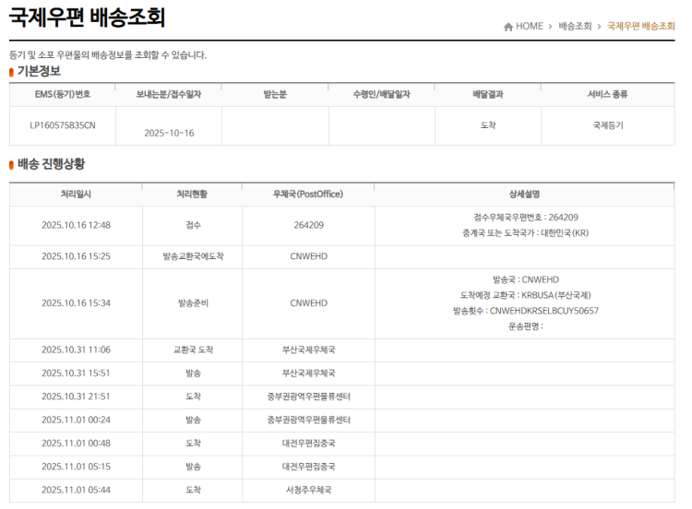Click the 서비스 종류 column header

(607, 94)
